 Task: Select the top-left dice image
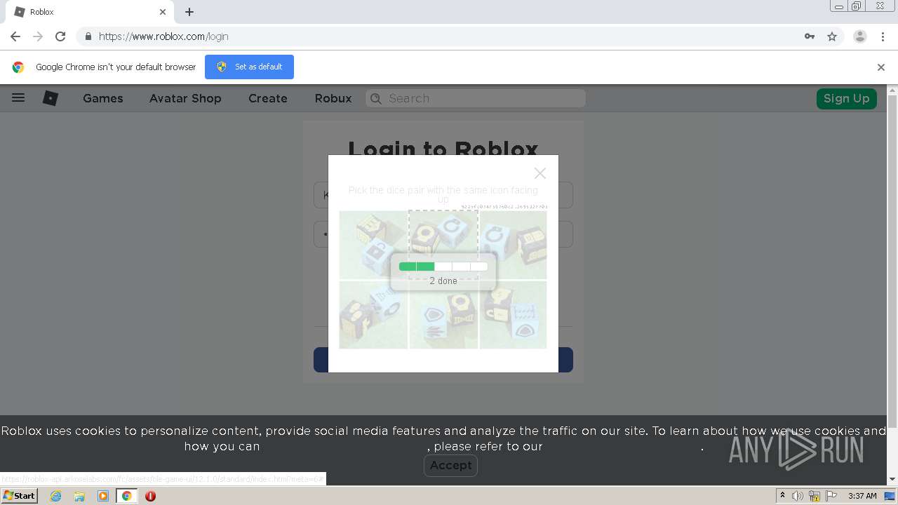373,245
